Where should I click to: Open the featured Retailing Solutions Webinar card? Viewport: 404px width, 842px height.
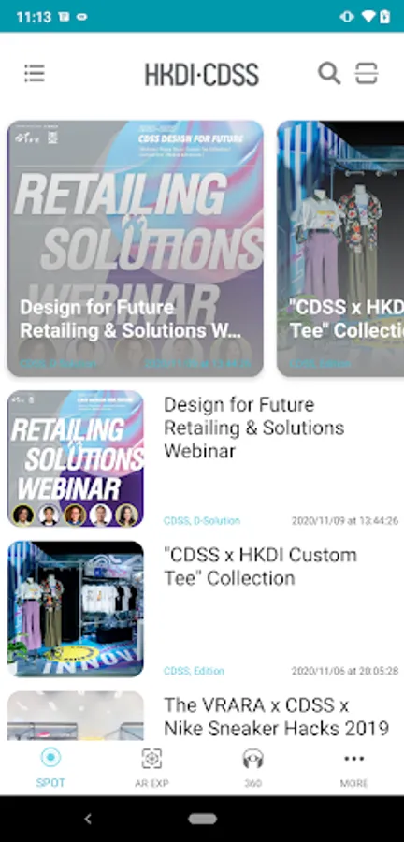point(136,248)
